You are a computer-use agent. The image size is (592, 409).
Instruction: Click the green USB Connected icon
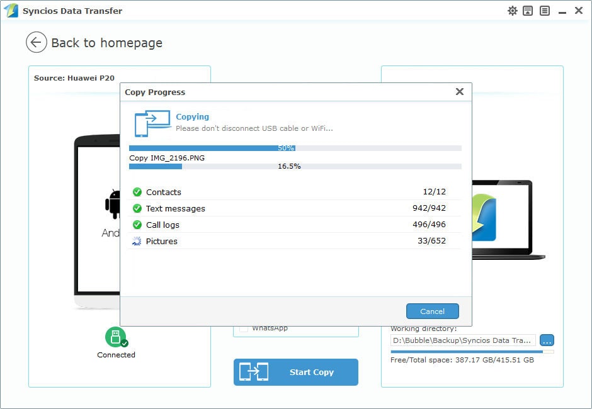pyautogui.click(x=117, y=337)
